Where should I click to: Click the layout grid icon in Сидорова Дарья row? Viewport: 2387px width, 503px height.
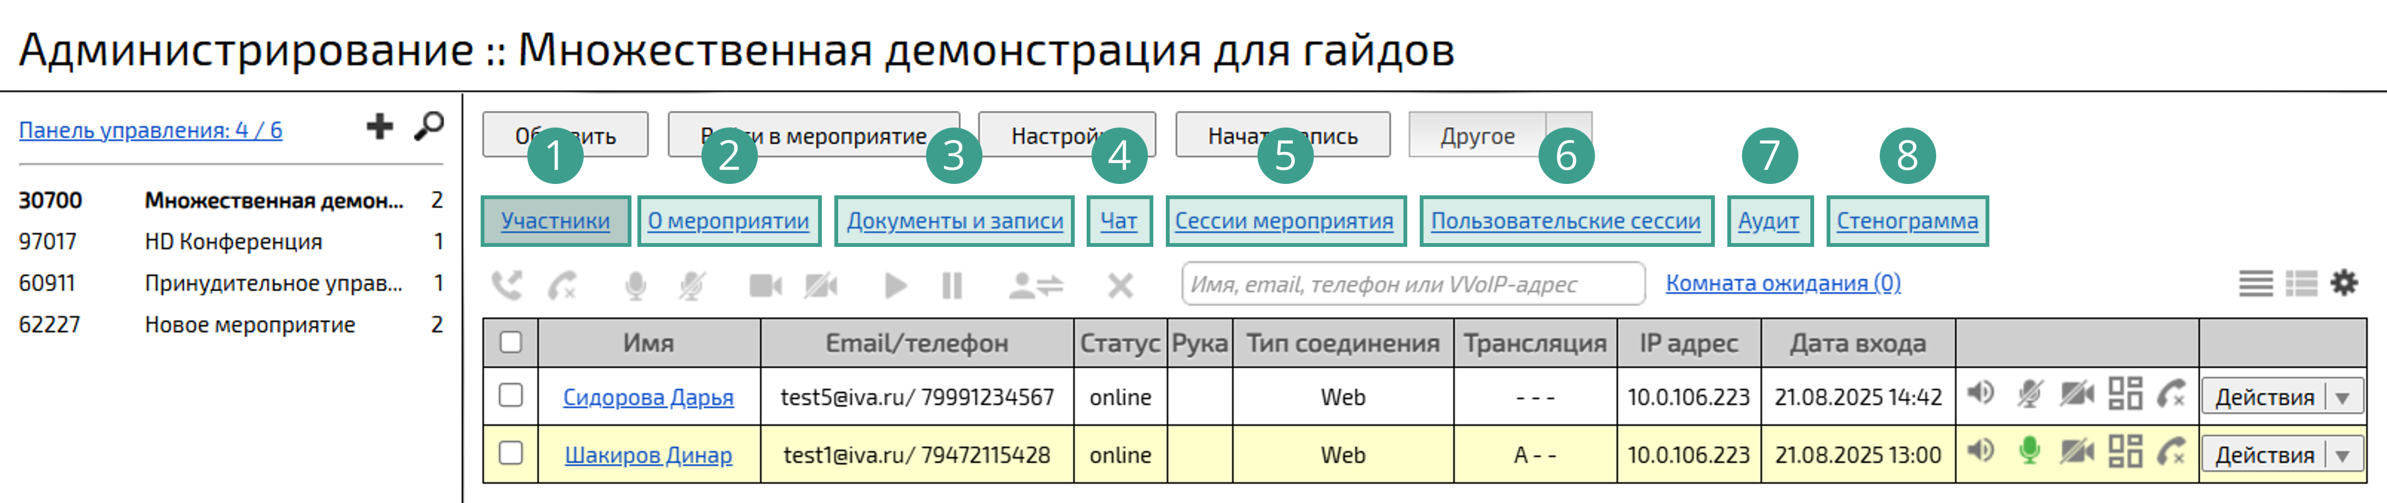pos(2125,394)
